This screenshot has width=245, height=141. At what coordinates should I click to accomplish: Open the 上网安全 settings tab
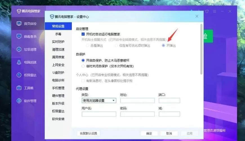pyautogui.click(x=58, y=65)
